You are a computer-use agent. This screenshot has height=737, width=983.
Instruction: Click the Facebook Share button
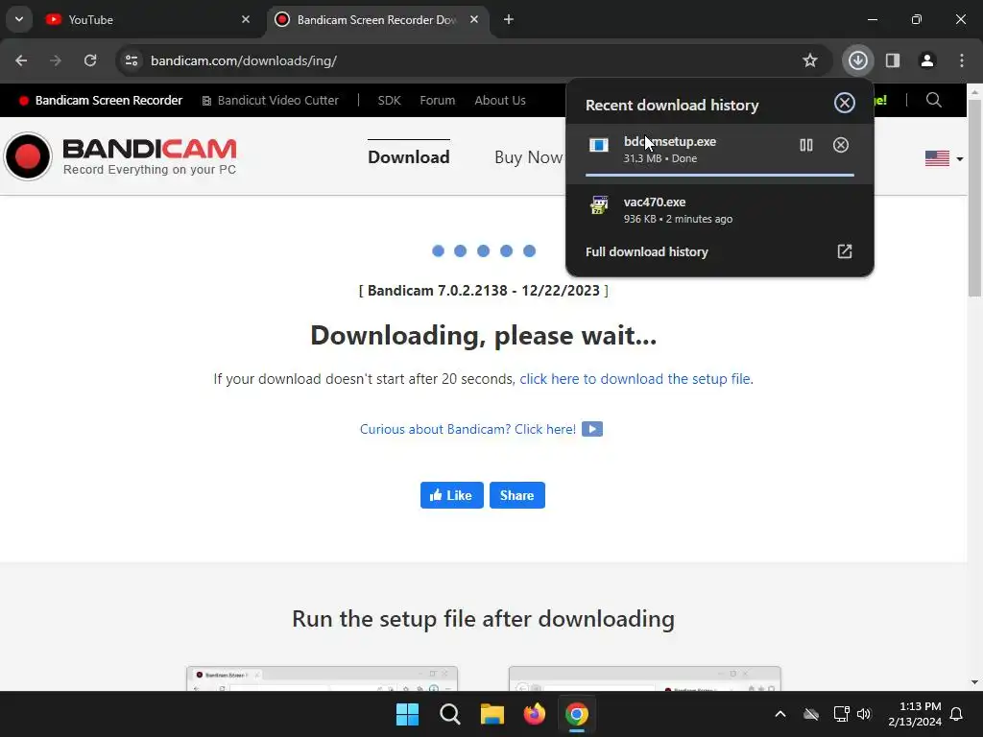pyautogui.click(x=517, y=495)
